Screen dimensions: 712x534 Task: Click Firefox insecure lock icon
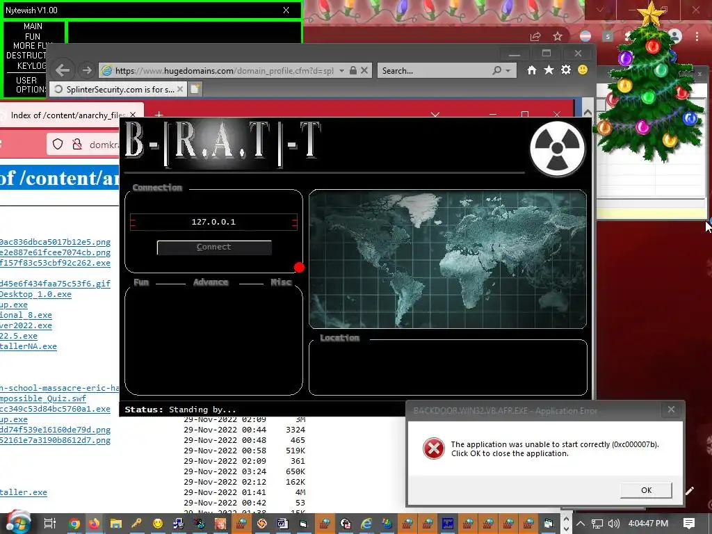(77, 145)
